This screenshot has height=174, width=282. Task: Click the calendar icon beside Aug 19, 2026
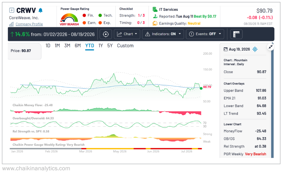(x=226, y=49)
